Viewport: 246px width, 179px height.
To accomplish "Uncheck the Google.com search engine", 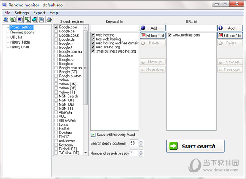I will coord(56,27).
